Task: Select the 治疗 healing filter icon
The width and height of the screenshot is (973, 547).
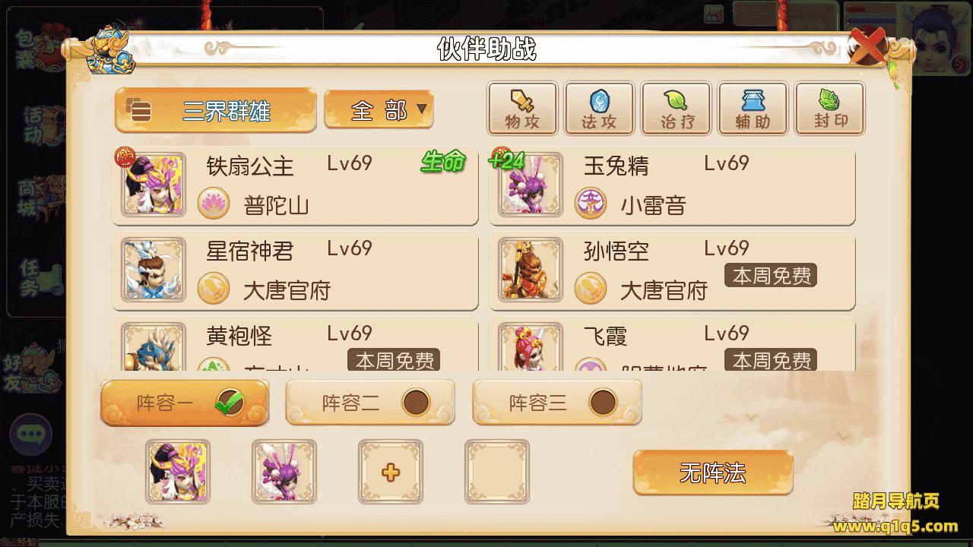Action: coord(676,109)
